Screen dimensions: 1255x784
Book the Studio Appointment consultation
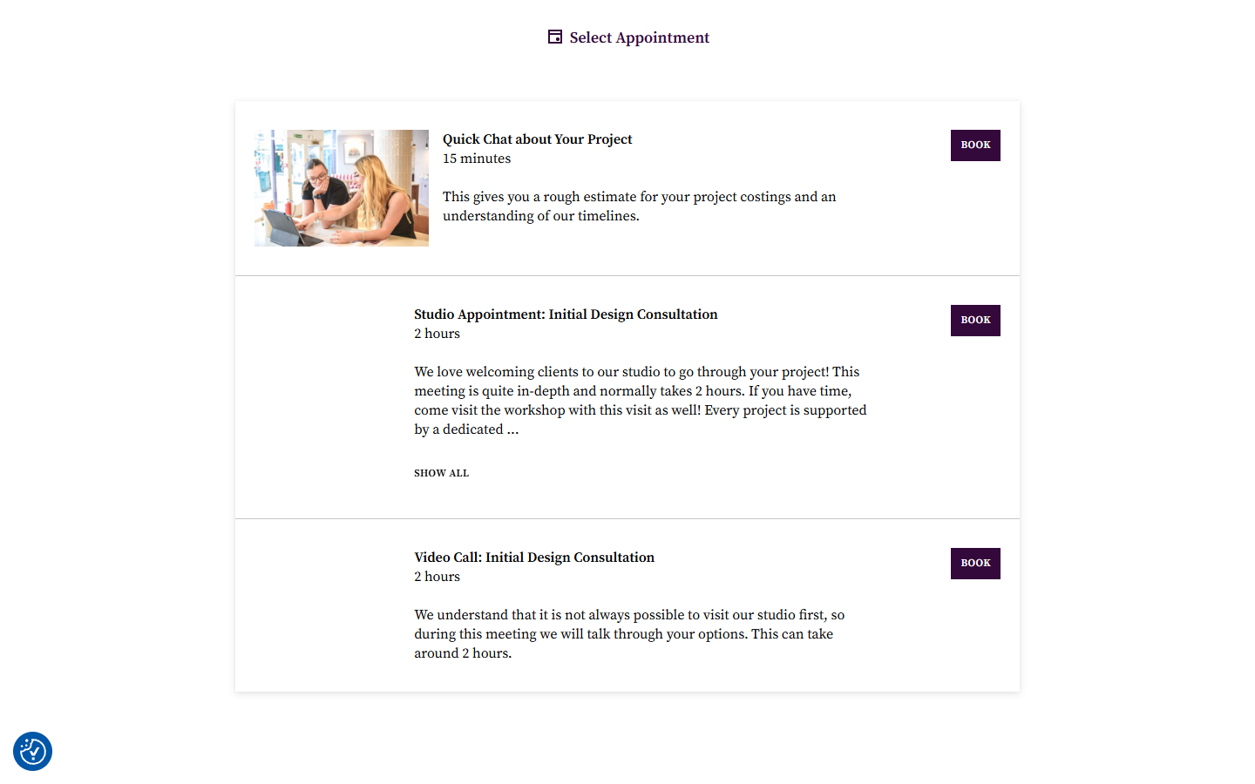975,321
